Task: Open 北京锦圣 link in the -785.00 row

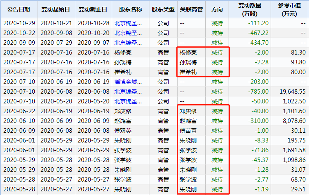Action: coord(128,92)
